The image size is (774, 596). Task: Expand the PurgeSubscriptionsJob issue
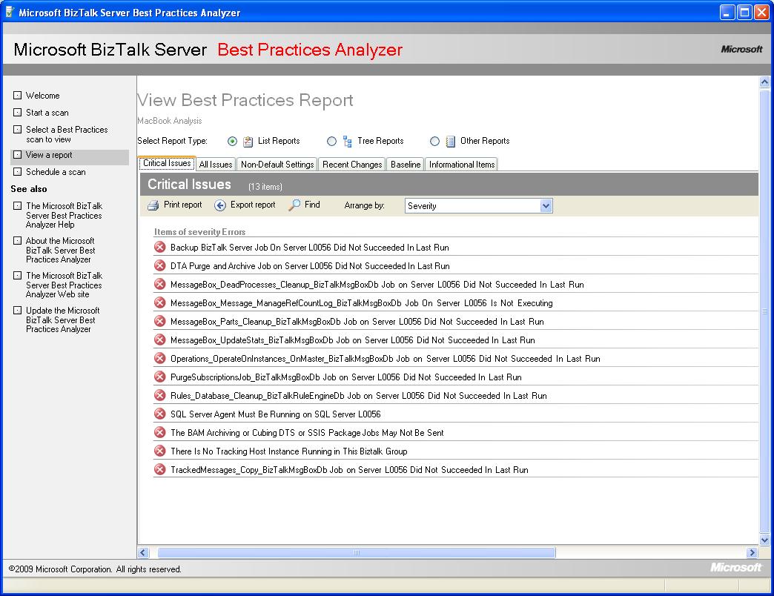click(346, 377)
